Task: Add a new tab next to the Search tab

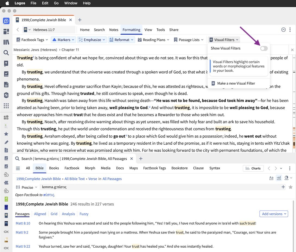Action: point(141,158)
